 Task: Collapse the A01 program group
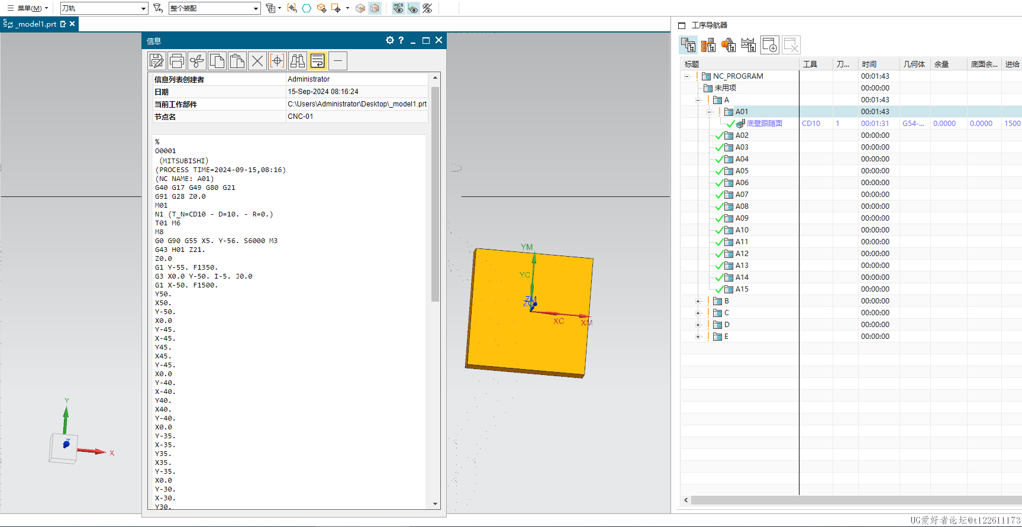coord(709,112)
